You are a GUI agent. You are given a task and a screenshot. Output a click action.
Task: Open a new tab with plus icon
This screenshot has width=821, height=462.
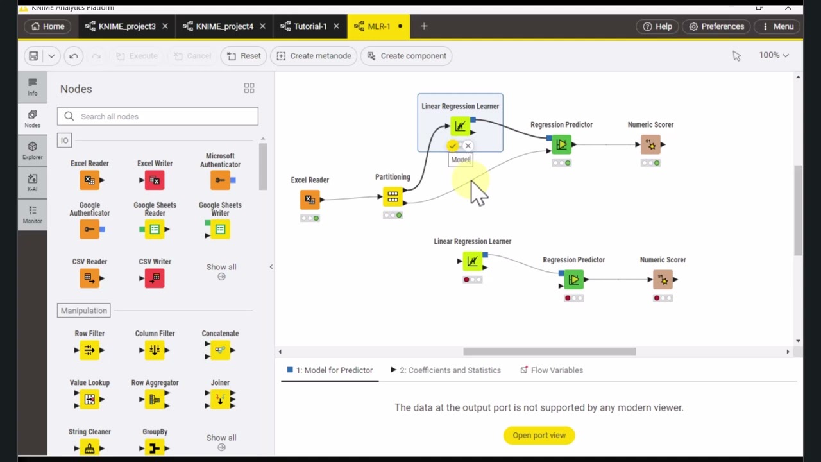tap(424, 26)
